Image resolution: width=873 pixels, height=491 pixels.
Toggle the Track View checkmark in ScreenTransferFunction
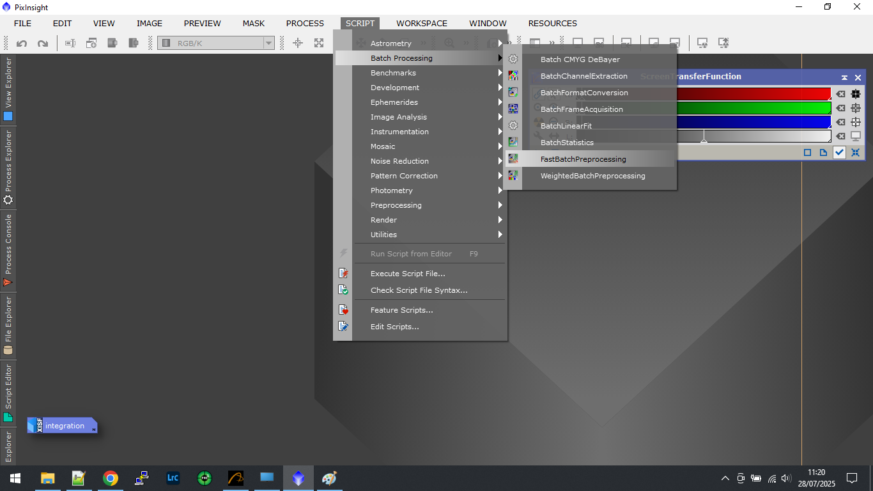[x=839, y=153]
